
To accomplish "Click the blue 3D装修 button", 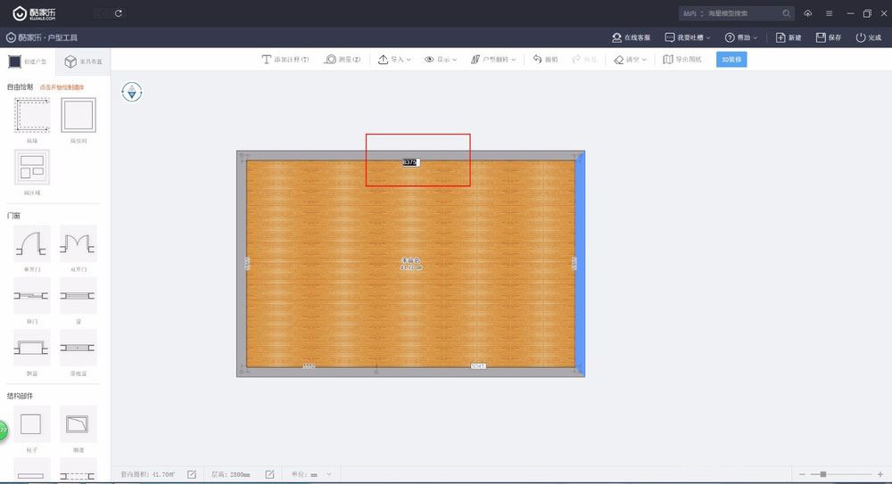I will click(731, 60).
